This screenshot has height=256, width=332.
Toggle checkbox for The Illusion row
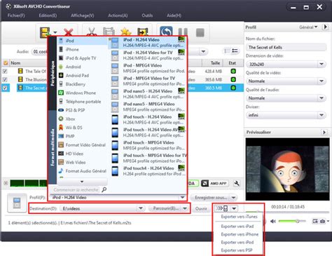point(5,79)
